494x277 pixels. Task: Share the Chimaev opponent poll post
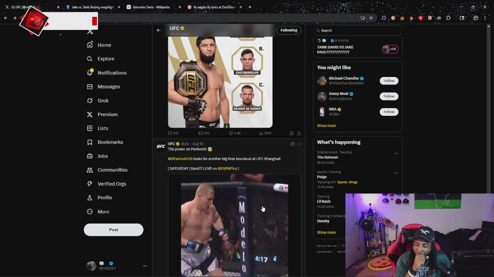299,133
